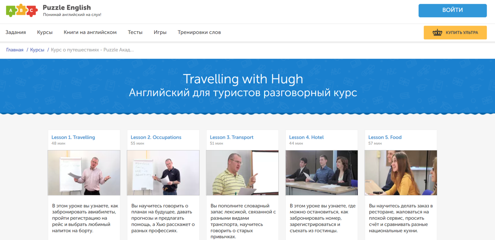
Task: Click the Puzzle English ABC logo
Action: 22,10
